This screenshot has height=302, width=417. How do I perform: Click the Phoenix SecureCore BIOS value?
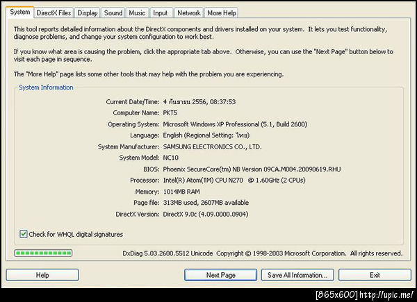pyautogui.click(x=252, y=169)
